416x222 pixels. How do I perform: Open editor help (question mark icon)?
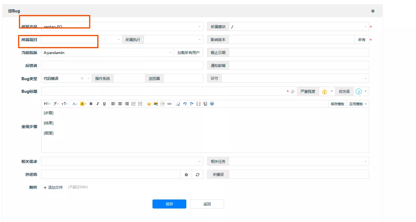point(212,104)
